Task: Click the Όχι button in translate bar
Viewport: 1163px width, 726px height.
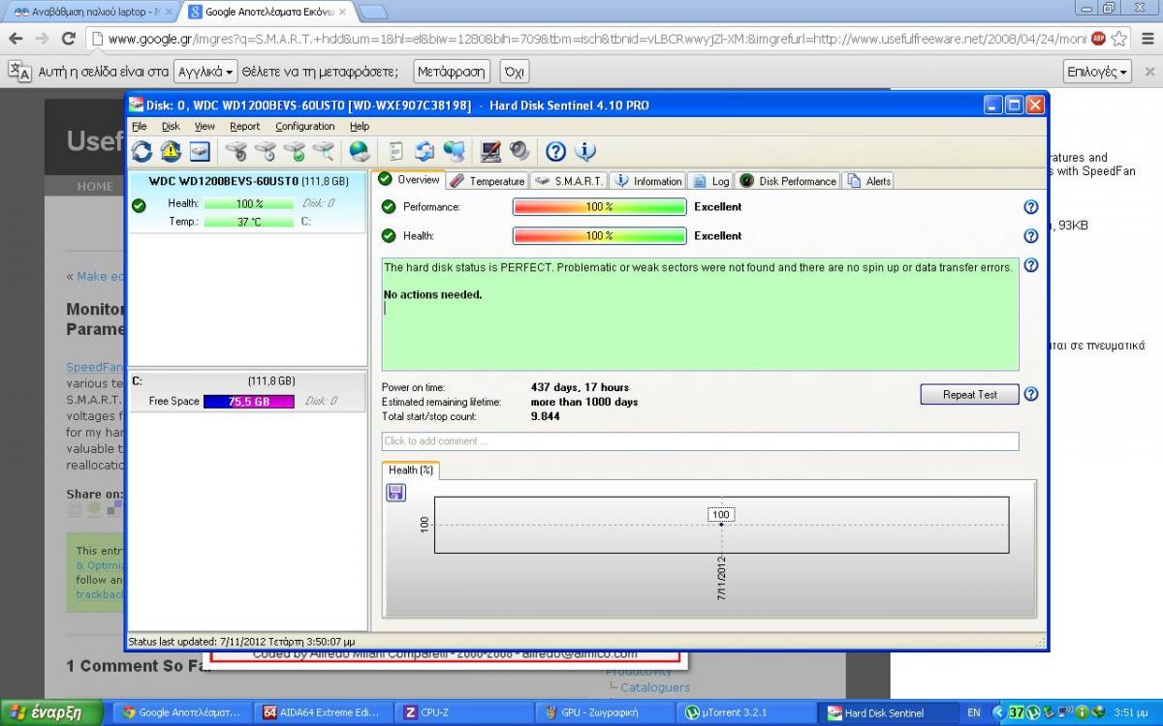Action: 515,72
